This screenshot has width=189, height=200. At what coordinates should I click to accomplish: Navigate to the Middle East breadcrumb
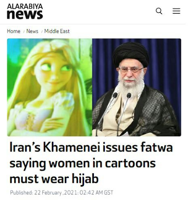click(x=57, y=31)
